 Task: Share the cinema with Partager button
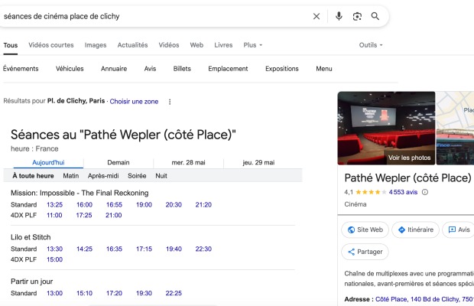click(x=365, y=252)
